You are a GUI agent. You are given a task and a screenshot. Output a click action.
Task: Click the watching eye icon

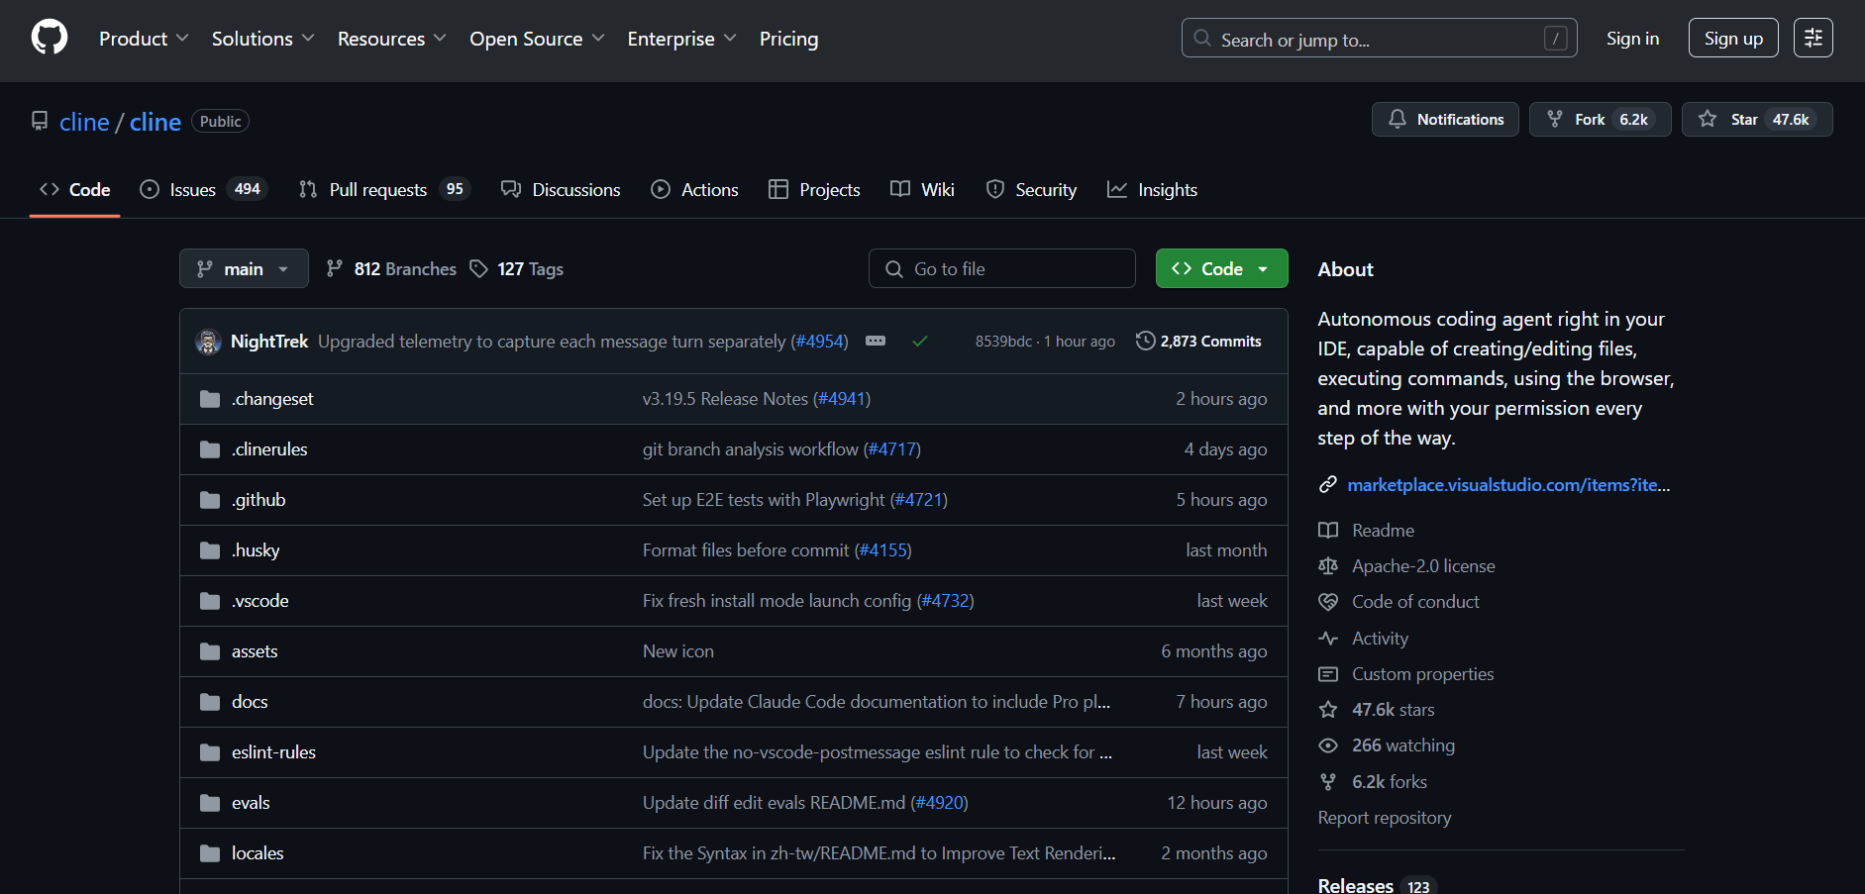point(1328,745)
